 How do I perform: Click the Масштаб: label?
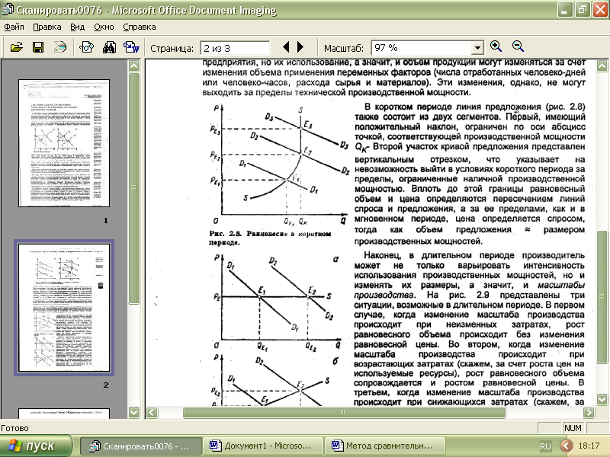[344, 48]
